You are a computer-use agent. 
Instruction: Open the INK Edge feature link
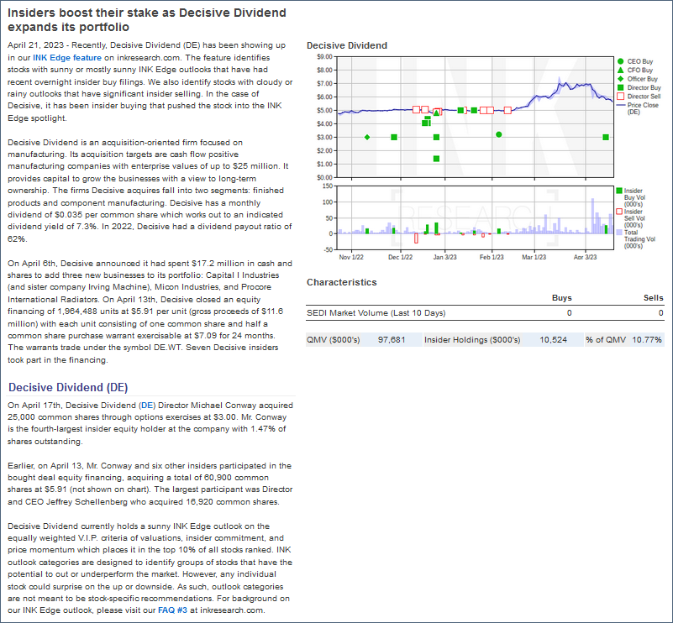click(x=67, y=57)
